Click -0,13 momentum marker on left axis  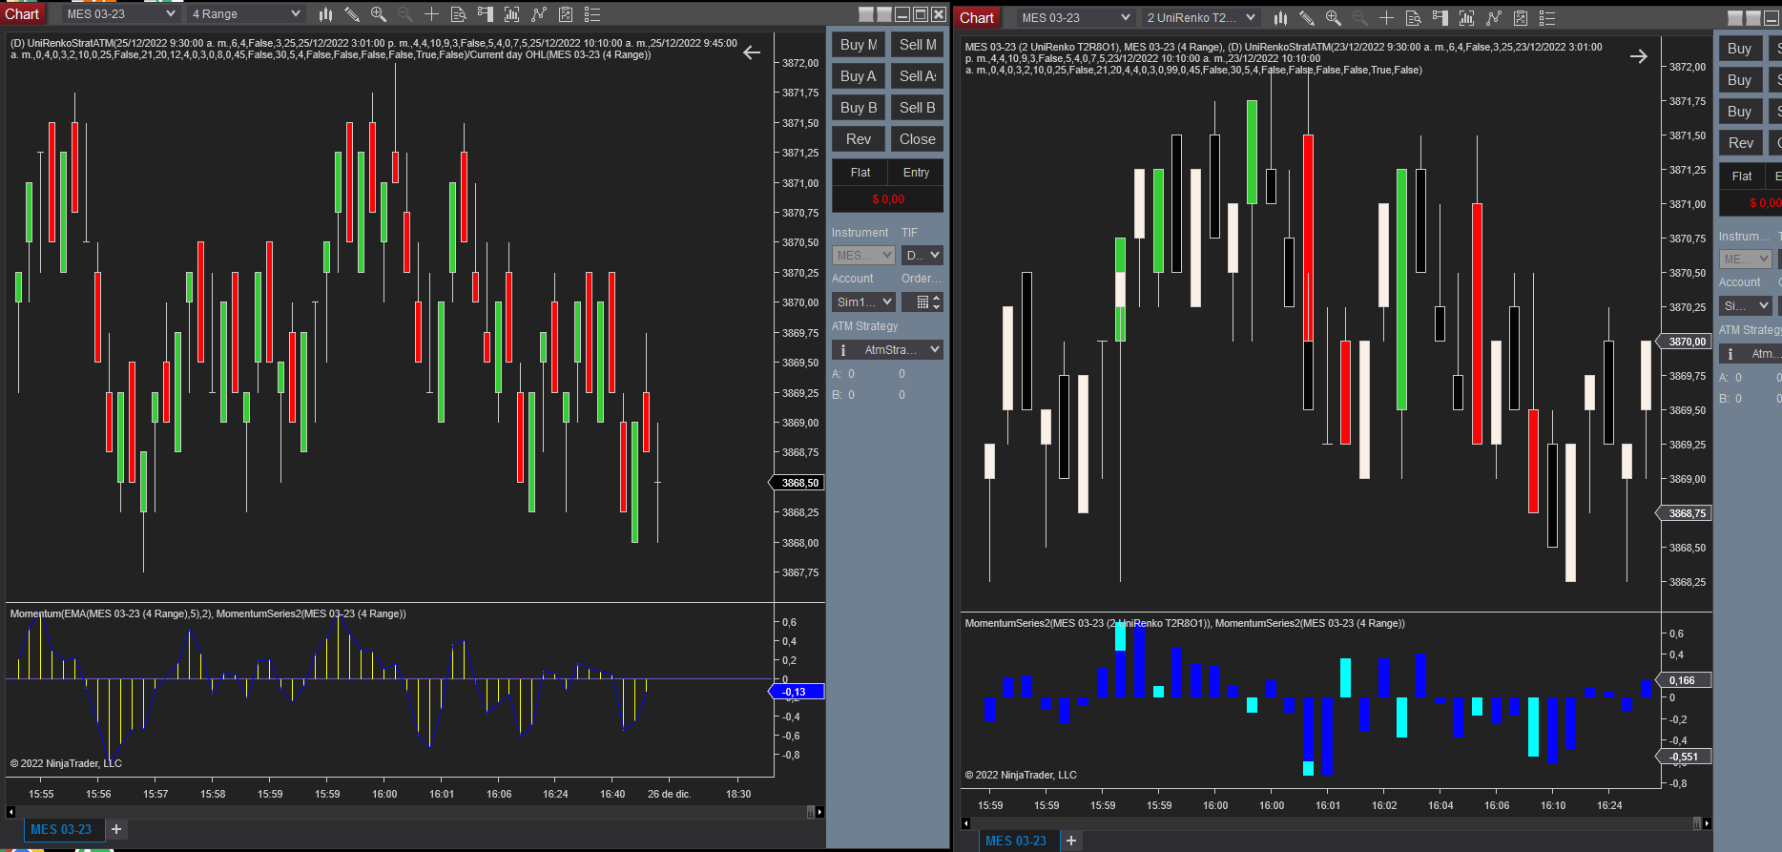(x=797, y=692)
